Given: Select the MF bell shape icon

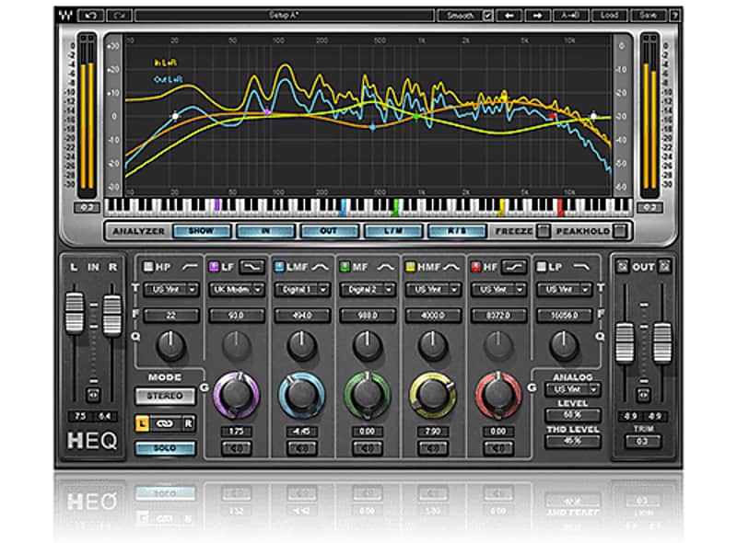Looking at the screenshot, I should point(386,267).
